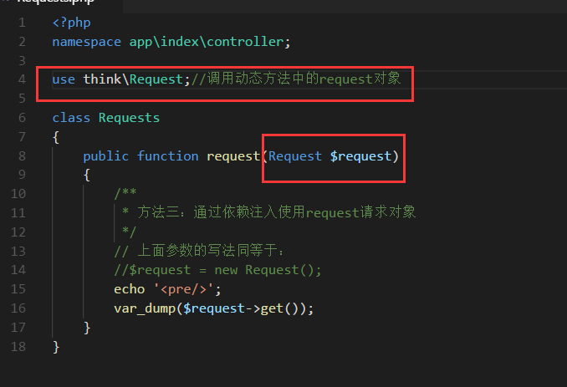This screenshot has width=567, height=387.
Task: Click app\index\controller namespace path
Action: [x=207, y=42]
